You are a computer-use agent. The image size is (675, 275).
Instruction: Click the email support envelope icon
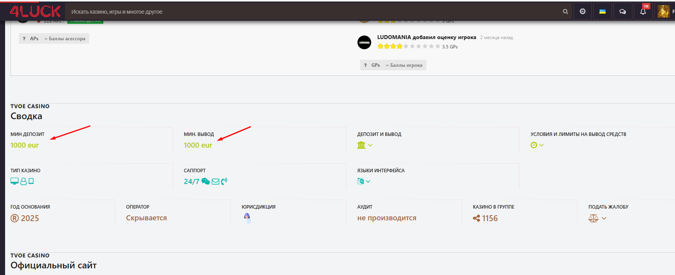click(x=215, y=181)
